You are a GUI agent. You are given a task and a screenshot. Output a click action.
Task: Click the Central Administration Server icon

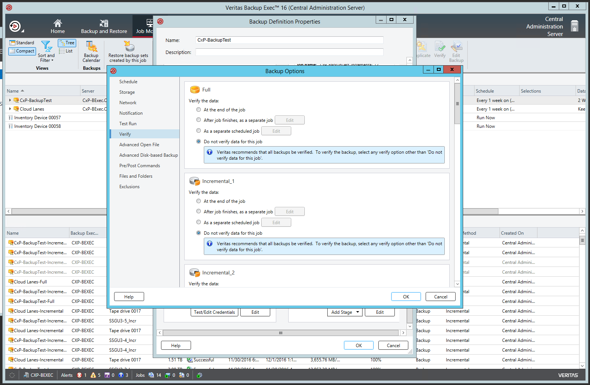pyautogui.click(x=574, y=26)
